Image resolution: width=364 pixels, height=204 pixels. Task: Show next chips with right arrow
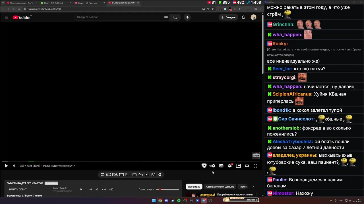[x=253, y=187]
